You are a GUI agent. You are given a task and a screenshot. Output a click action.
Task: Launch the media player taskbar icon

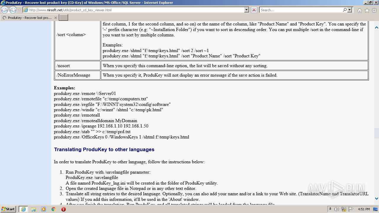click(x=44, y=209)
